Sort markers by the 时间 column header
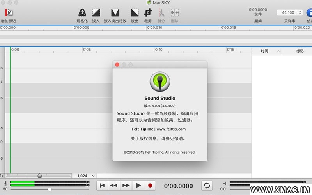This screenshot has height=195, width=312. click(x=265, y=51)
